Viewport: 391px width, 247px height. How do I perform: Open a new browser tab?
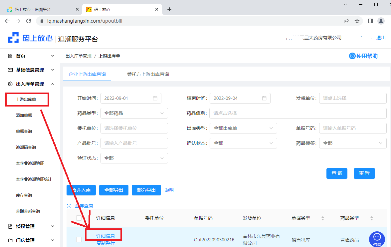pos(169,9)
